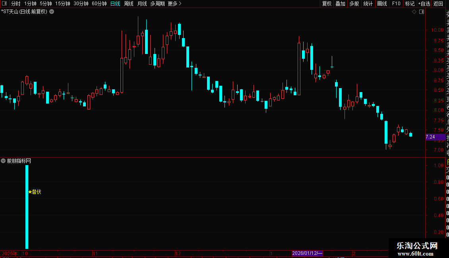Click the 10.00 price axis label
The image size is (449, 258).
coord(437,30)
